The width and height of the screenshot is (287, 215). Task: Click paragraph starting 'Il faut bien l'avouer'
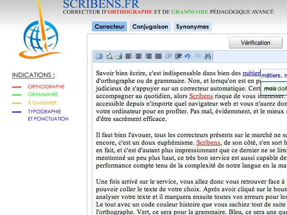coord(191,150)
